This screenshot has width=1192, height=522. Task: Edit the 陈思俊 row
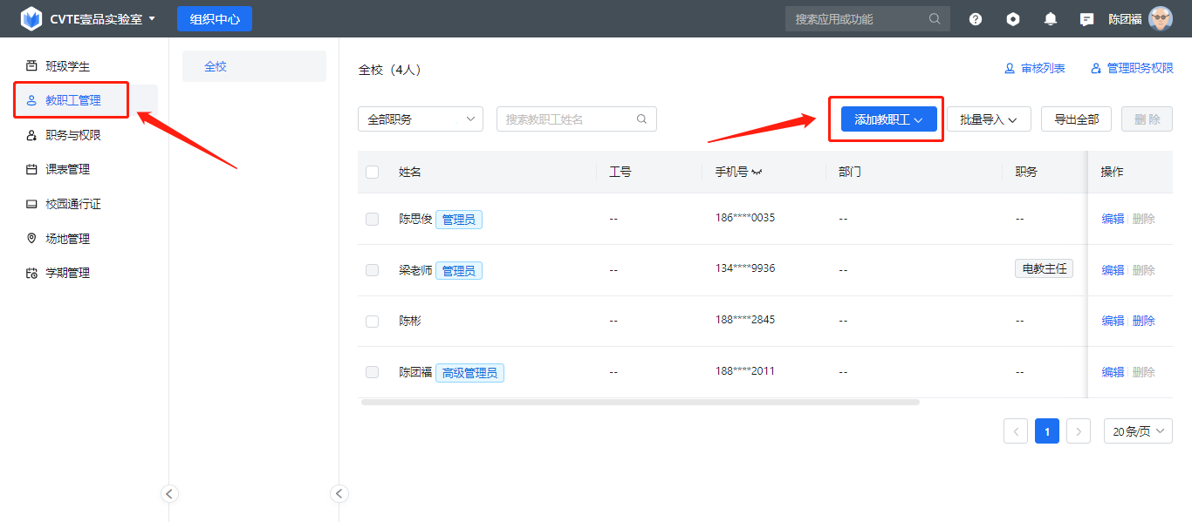pos(1113,219)
